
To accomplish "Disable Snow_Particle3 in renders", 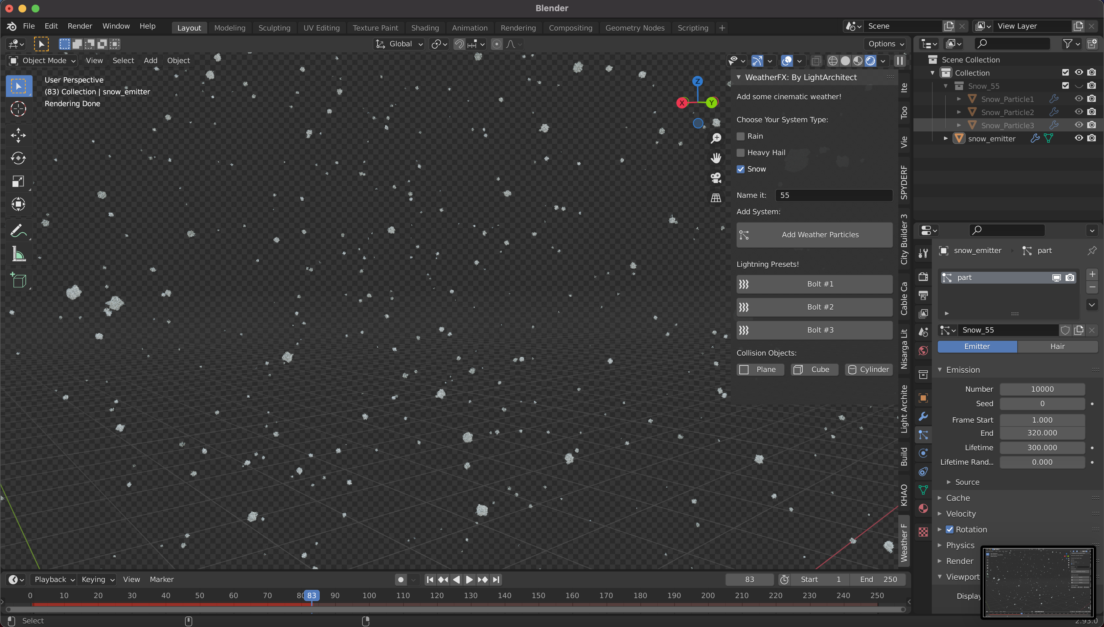I will pos(1092,125).
